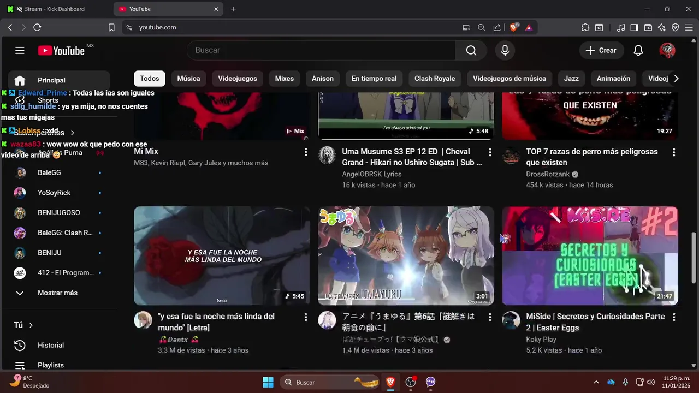The height and width of the screenshot is (393, 699).
Task: Open Brave Shields lion icon
Action: click(x=514, y=27)
